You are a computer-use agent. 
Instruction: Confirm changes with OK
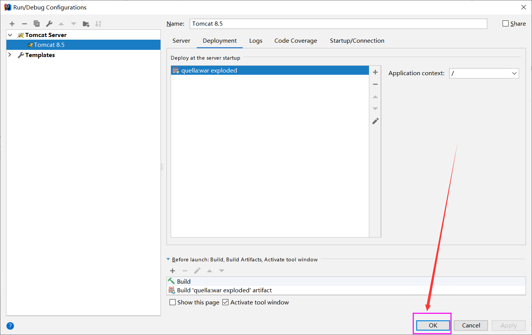coord(432,325)
